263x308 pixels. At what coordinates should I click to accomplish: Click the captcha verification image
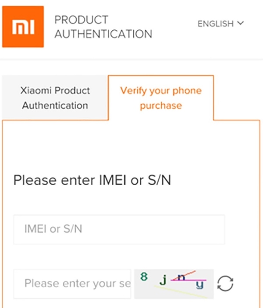tap(174, 283)
